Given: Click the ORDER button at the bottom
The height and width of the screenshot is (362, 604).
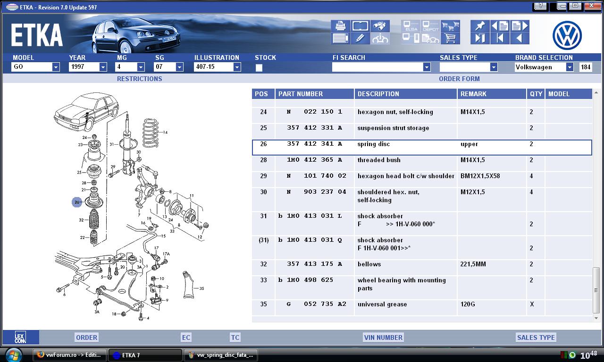Looking at the screenshot, I should 87,337.
